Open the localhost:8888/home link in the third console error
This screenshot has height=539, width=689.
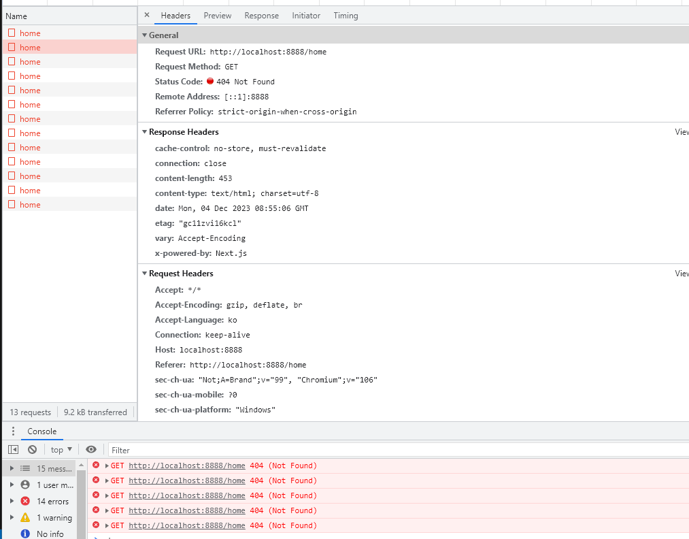pyautogui.click(x=187, y=495)
